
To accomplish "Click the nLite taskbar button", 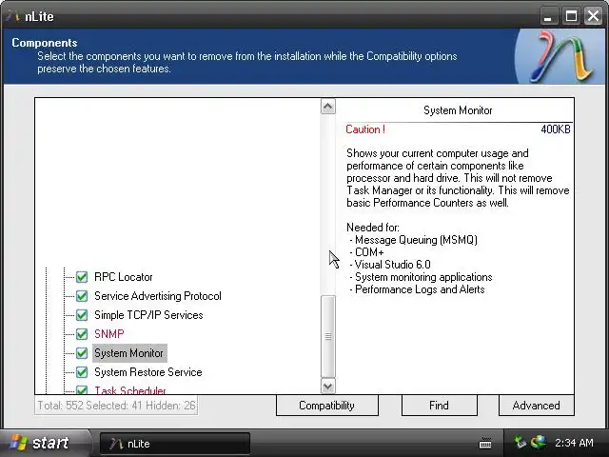I will click(x=175, y=444).
